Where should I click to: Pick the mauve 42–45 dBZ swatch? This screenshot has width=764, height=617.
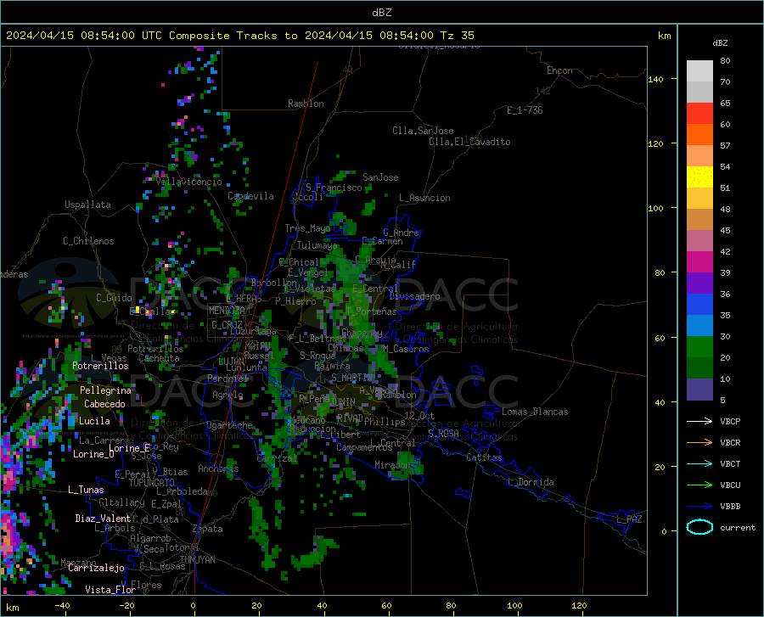[699, 241]
